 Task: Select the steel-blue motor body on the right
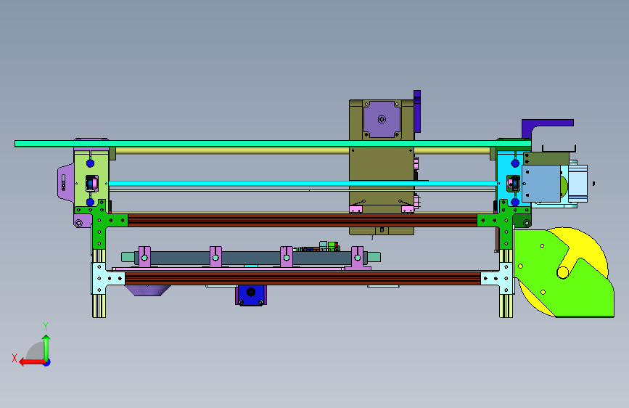pyautogui.click(x=540, y=183)
